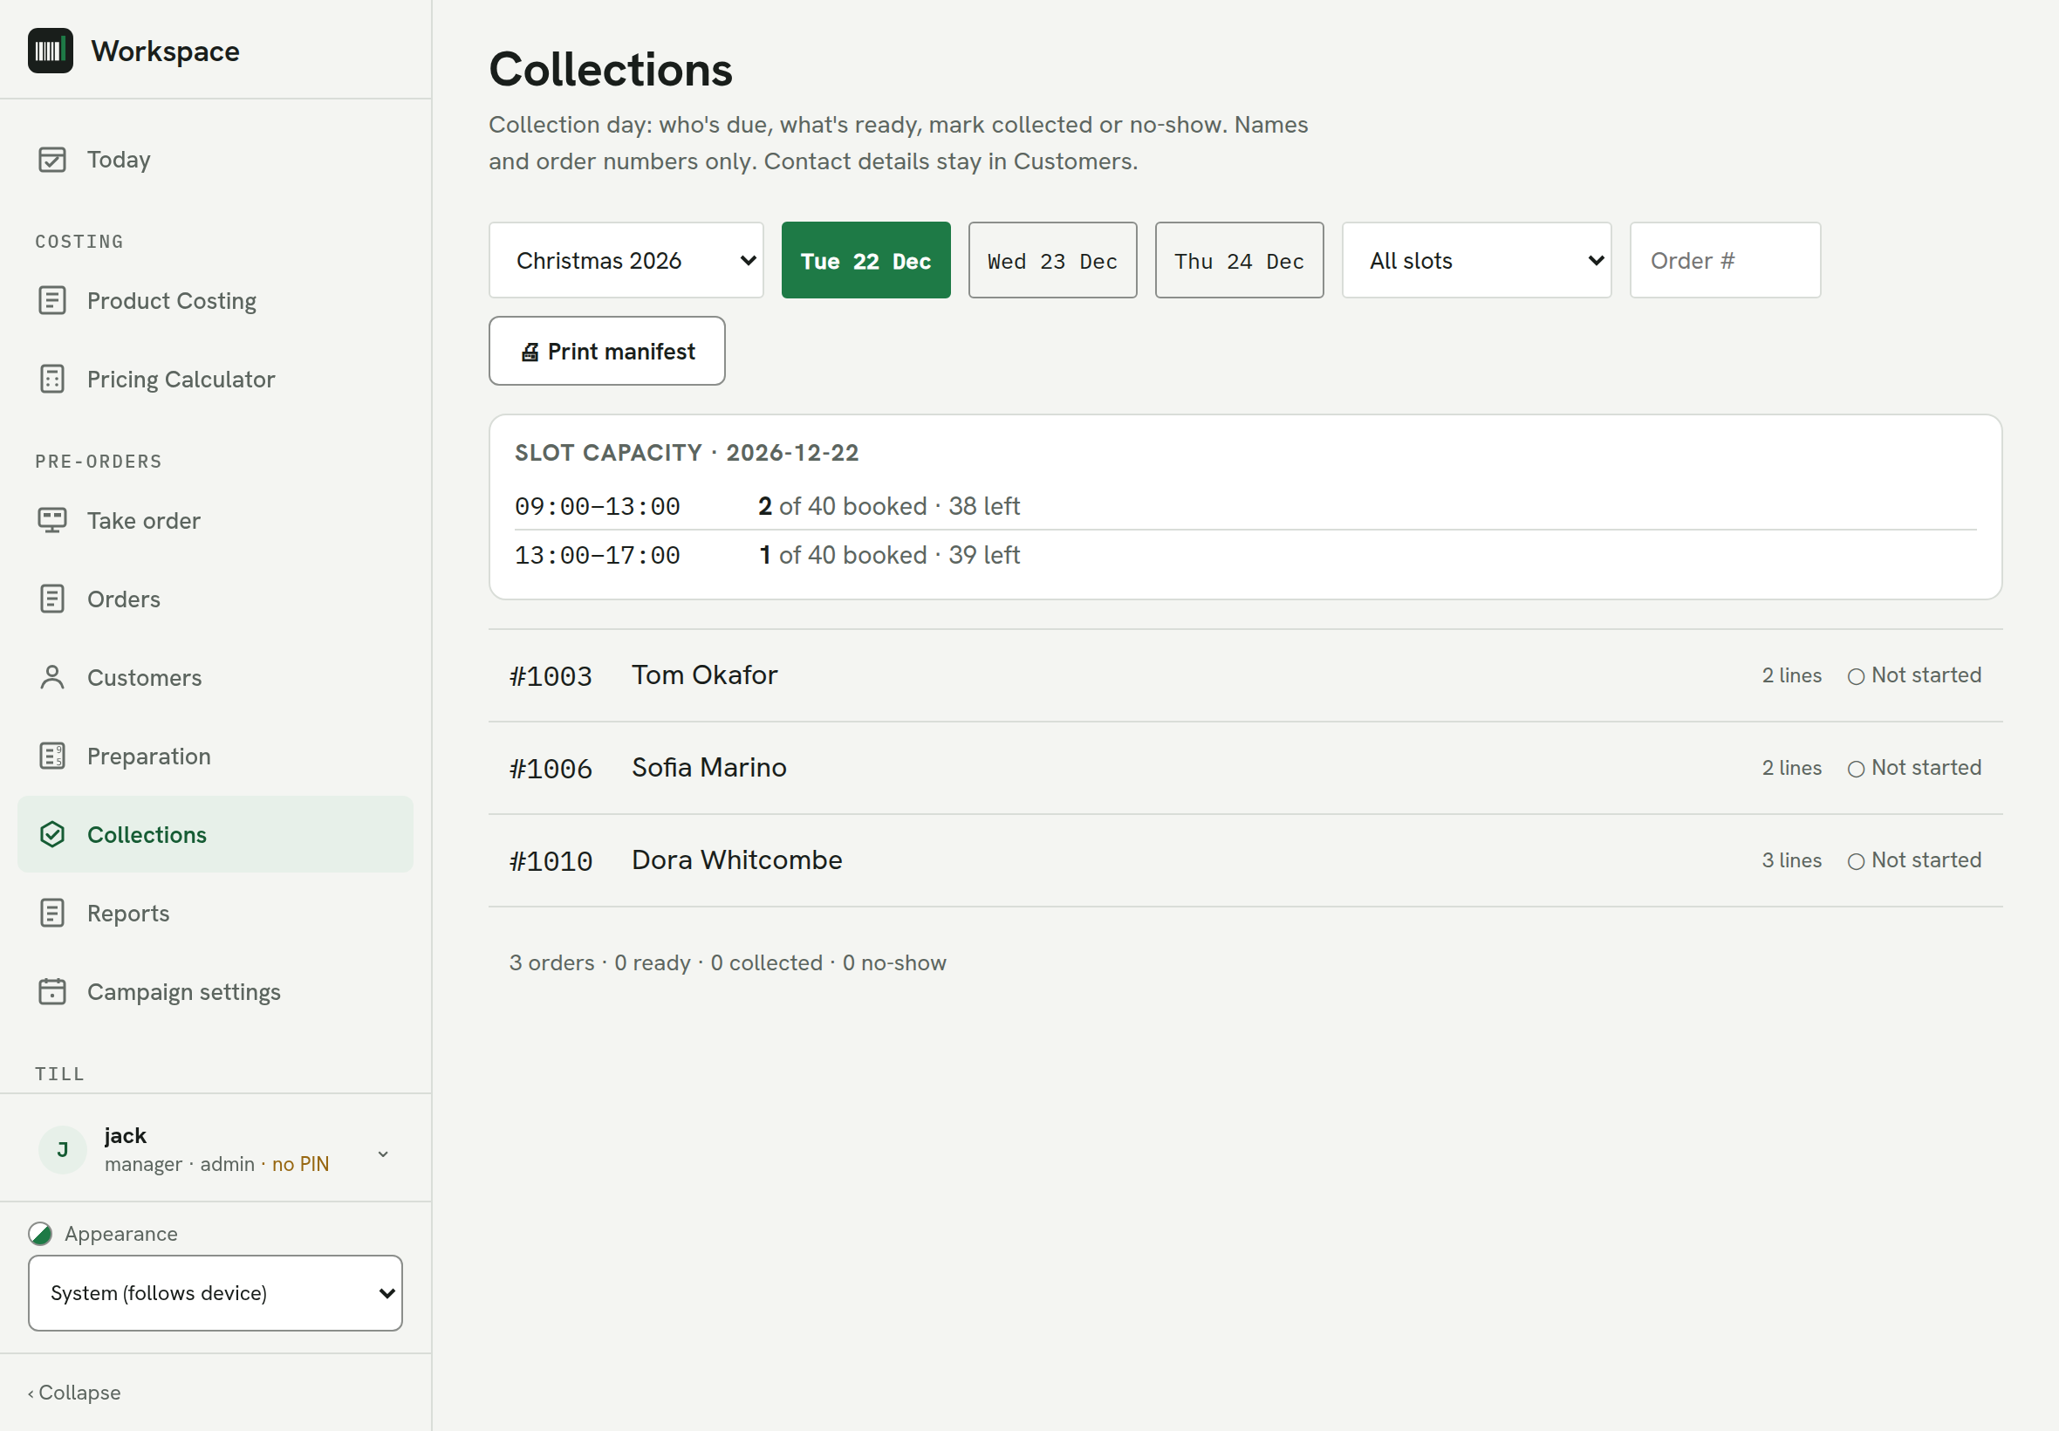Click the Collections page title

(x=611, y=69)
